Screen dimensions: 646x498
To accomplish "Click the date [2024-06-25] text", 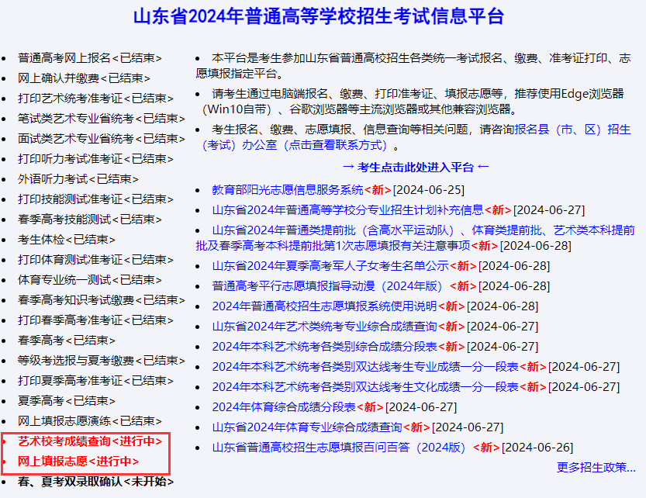I will click(429, 190).
